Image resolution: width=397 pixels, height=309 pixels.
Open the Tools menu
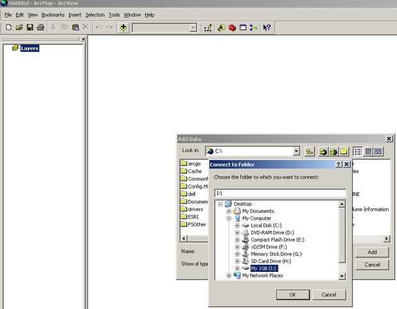pyautogui.click(x=114, y=15)
